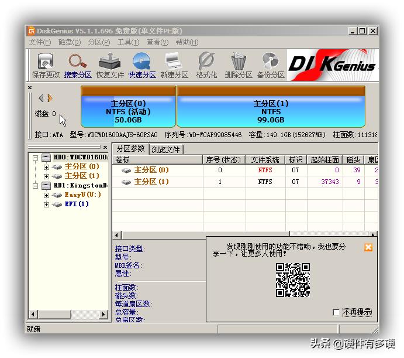
Task: Open the 备份分区 (Backup Partition) tool
Action: (x=271, y=64)
